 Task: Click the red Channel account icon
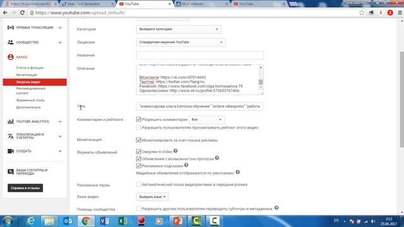(11, 57)
